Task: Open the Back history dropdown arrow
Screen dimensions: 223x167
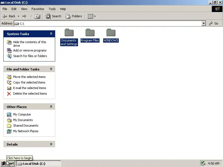Action: pos(18,16)
